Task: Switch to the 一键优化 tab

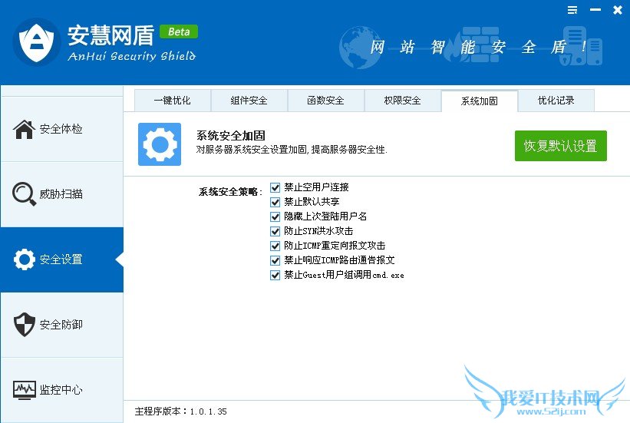Action: [x=173, y=101]
